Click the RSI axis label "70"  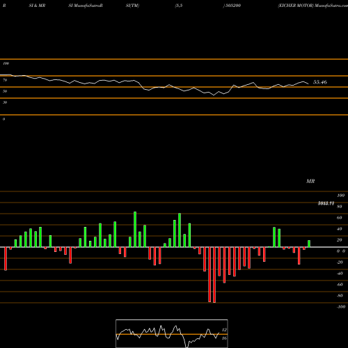tap(5, 80)
